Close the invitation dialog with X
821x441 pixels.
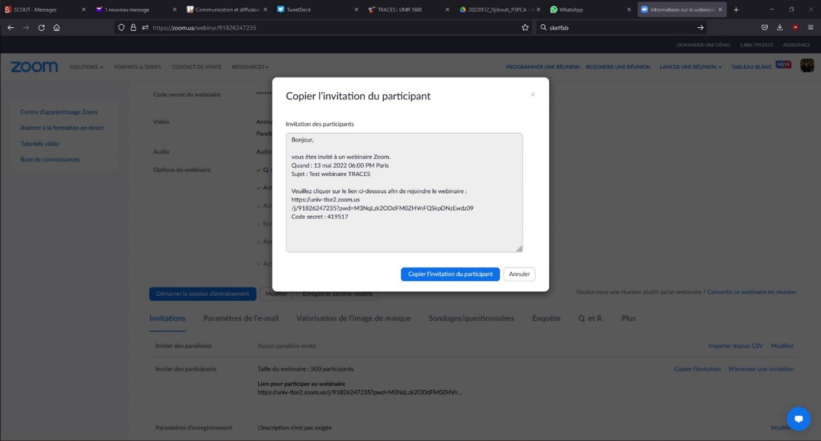click(x=533, y=95)
